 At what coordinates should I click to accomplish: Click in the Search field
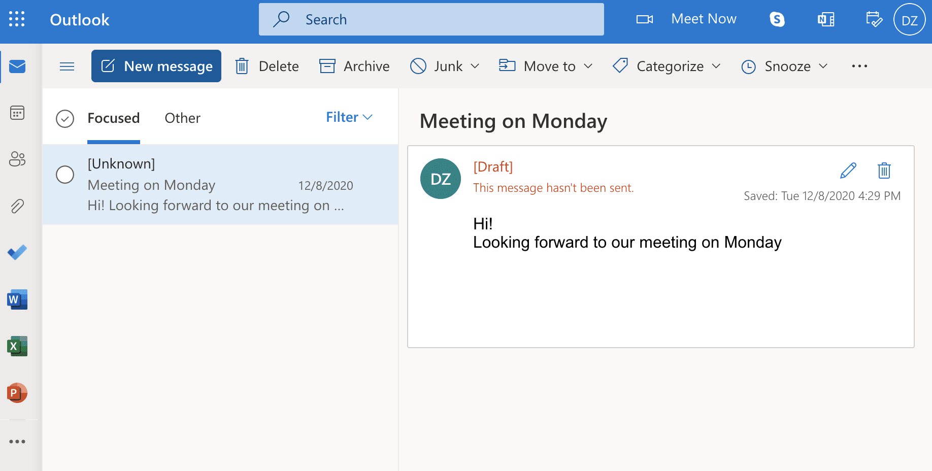point(431,20)
